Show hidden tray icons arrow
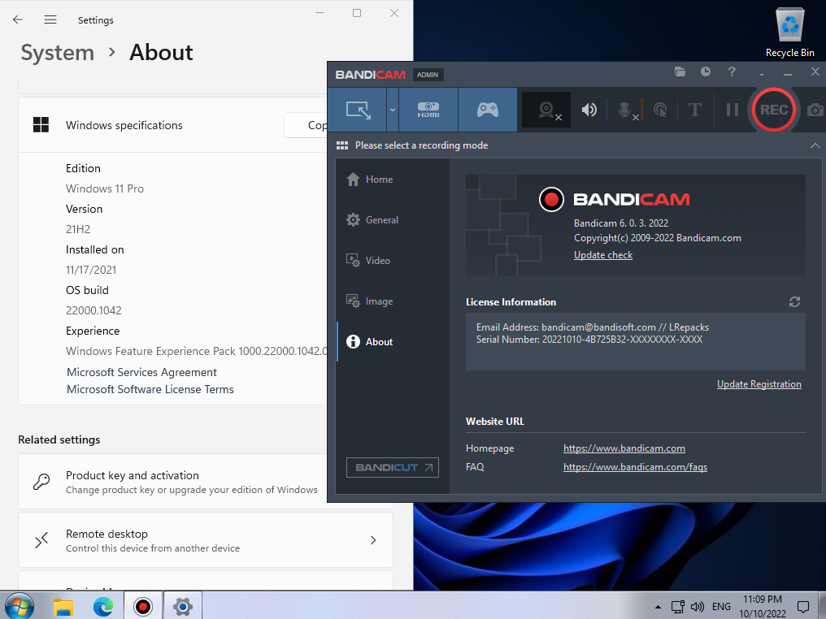The width and height of the screenshot is (826, 619). tap(658, 606)
